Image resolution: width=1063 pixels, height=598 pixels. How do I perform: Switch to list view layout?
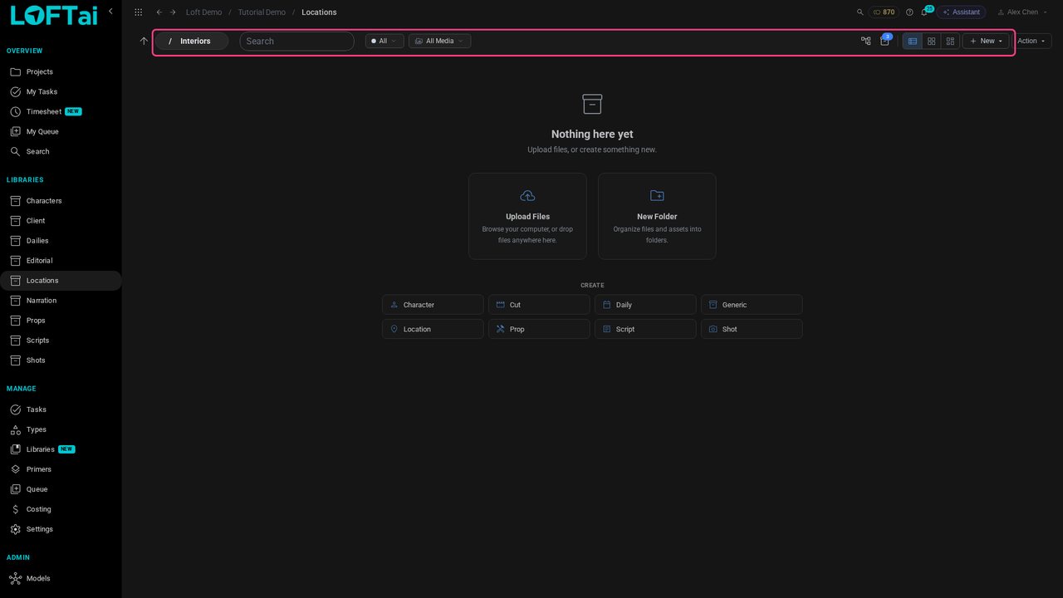913,41
